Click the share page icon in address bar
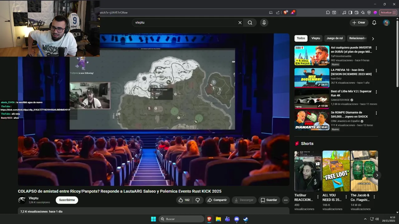Image resolution: width=399 pixels, height=224 pixels. (x=278, y=12)
